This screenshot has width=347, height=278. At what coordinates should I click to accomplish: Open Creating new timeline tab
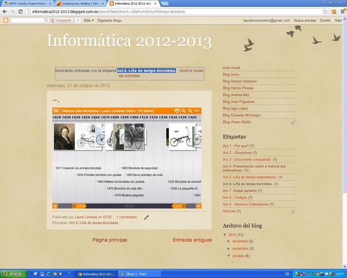point(80,3)
